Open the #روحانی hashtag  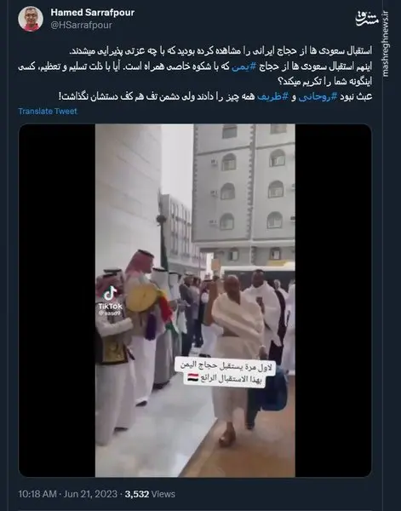[318, 97]
